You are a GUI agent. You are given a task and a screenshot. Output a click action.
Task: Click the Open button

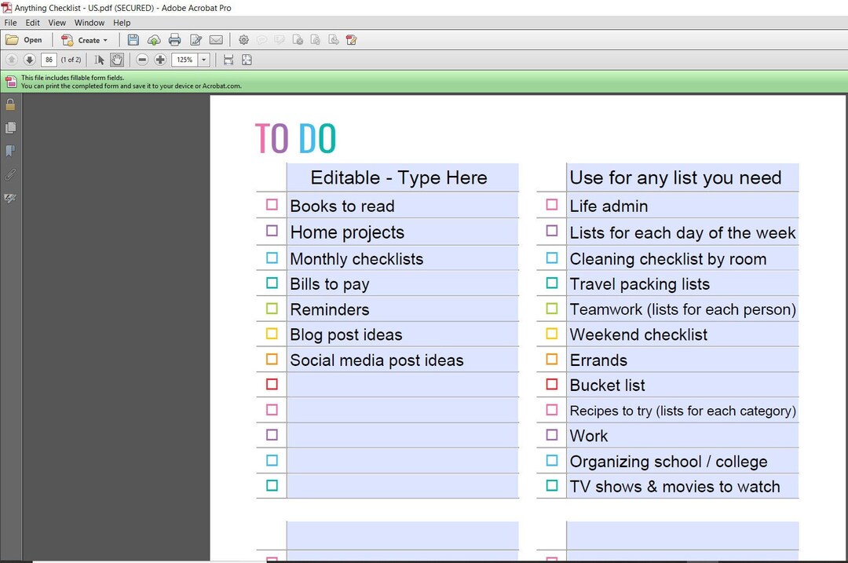click(24, 40)
